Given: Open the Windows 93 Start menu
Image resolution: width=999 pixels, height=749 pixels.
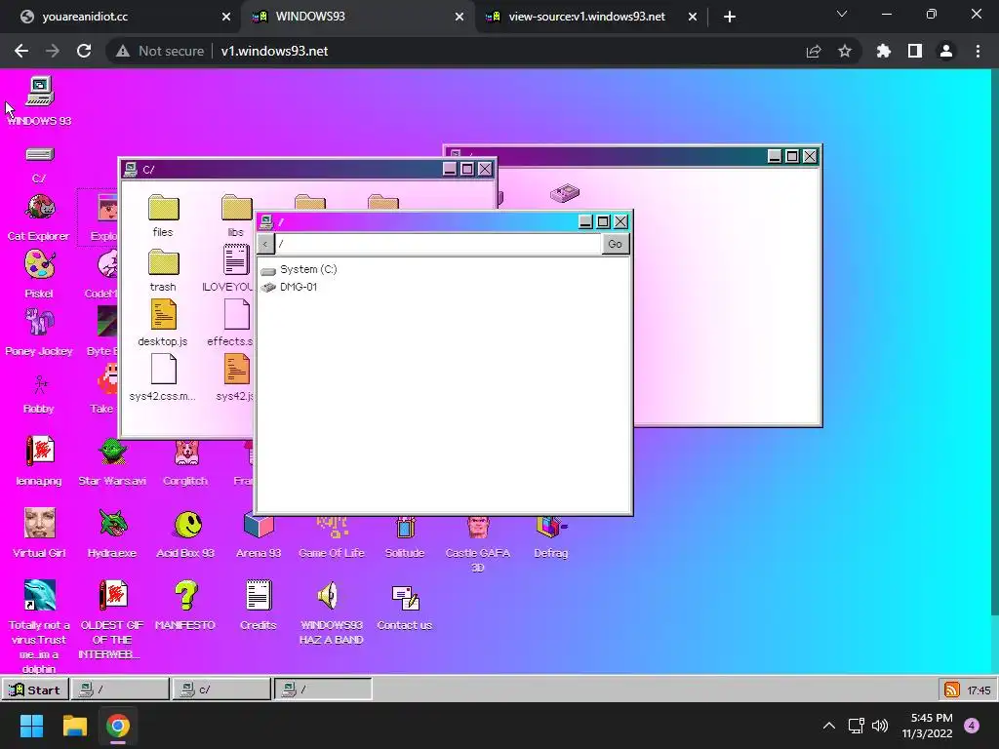Looking at the screenshot, I should (35, 690).
